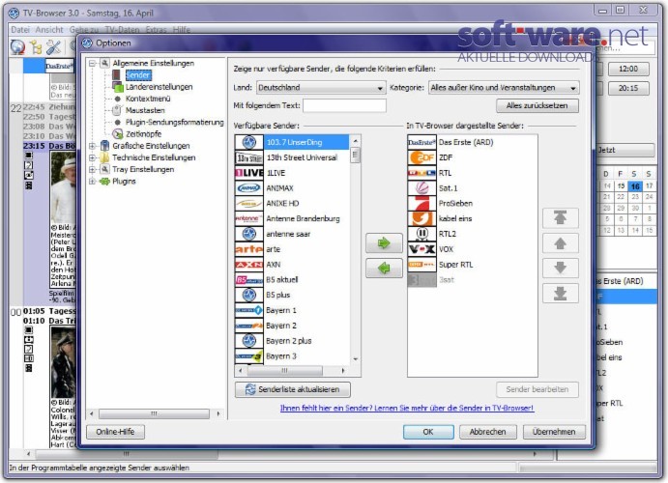This screenshot has height=483, width=668.
Task: Follow the 'Ihnen fehlt hier ein Sender?' link
Action: tap(407, 408)
